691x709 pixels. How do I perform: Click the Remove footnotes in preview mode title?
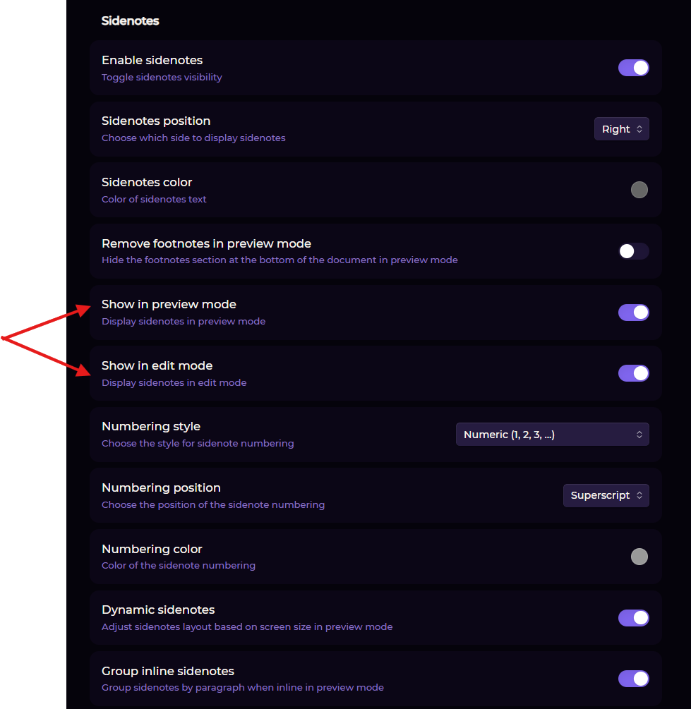pyautogui.click(x=206, y=244)
